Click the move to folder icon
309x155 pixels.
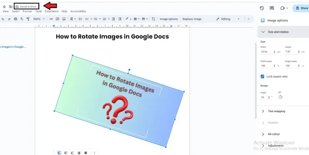coord(10,7)
